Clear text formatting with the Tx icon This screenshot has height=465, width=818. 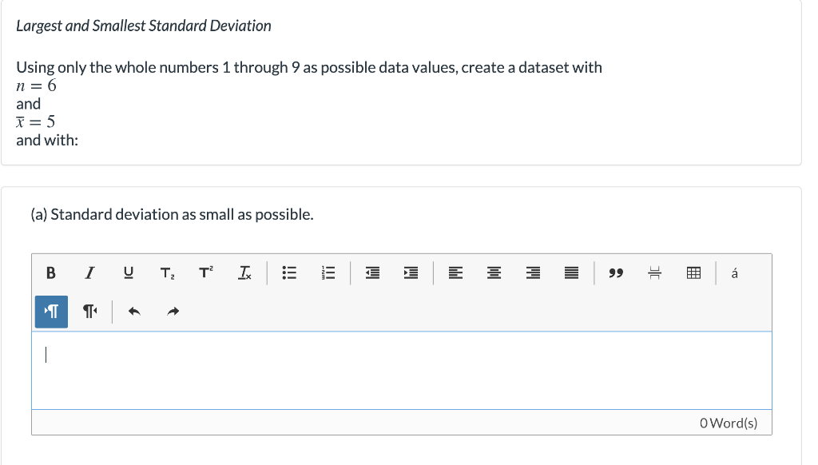(244, 272)
